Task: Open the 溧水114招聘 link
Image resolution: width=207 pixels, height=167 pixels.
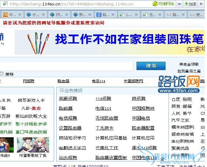Action: tap(144, 148)
